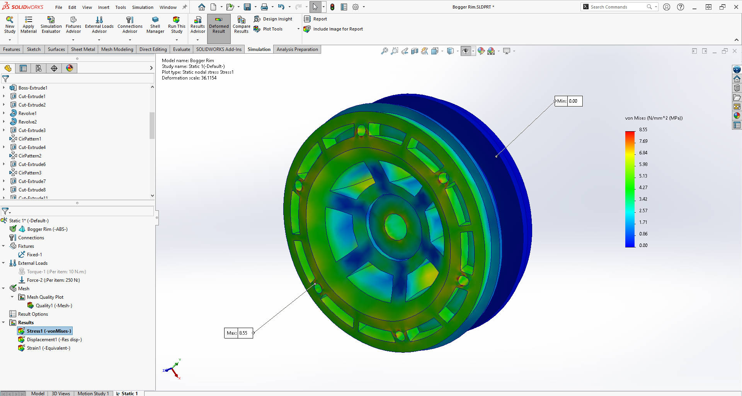The image size is (742, 396).
Task: Click the Design Insight icon
Action: pyautogui.click(x=257, y=19)
